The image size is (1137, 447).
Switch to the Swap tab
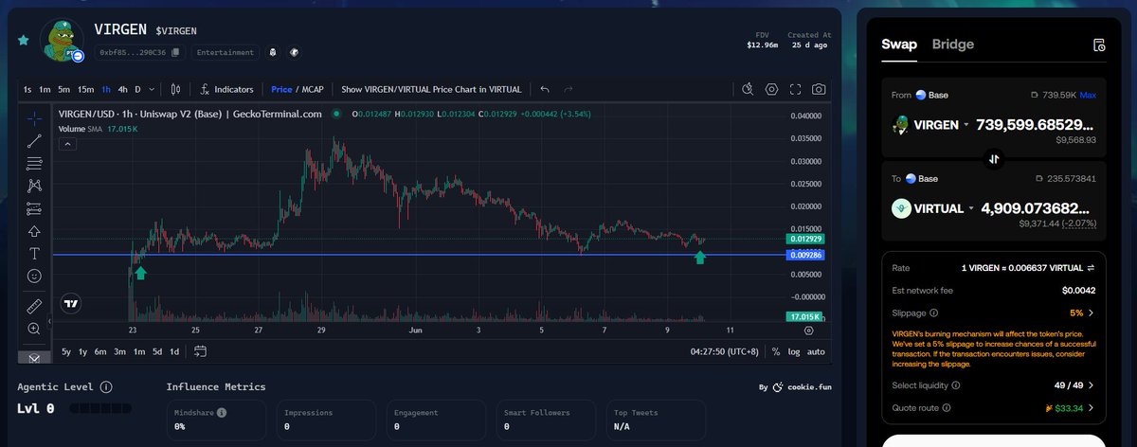[x=899, y=45]
